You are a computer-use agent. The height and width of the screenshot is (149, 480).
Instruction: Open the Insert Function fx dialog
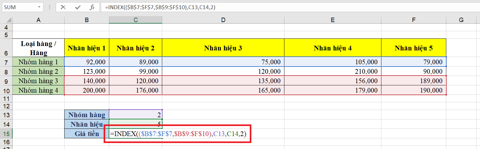click(92, 7)
